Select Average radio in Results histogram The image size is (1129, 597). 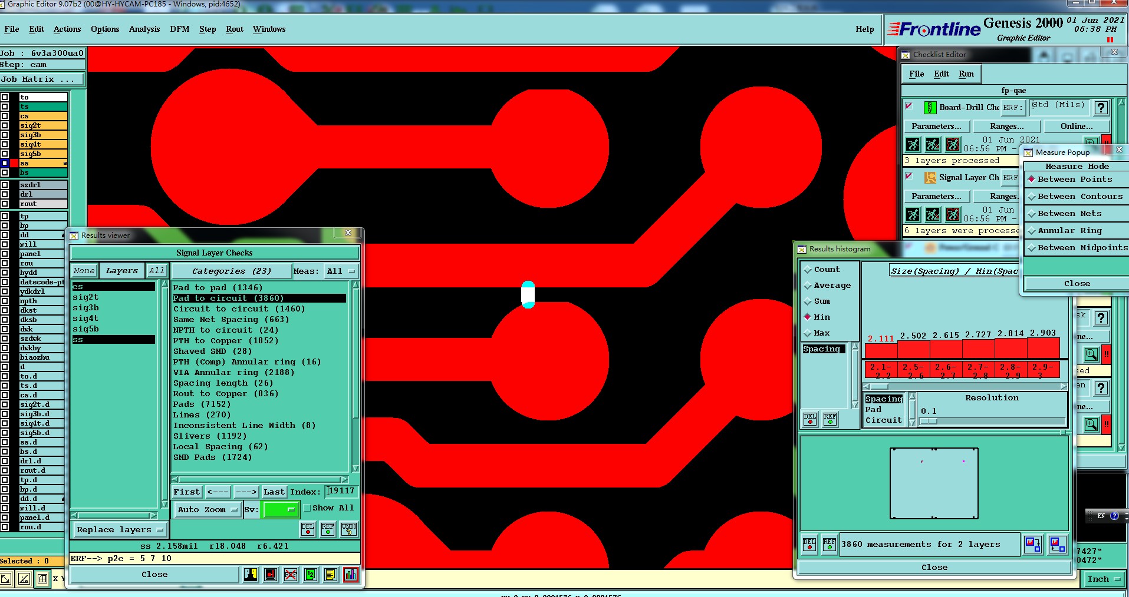click(808, 286)
